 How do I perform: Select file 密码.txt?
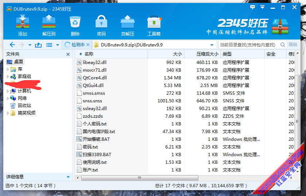90,147
